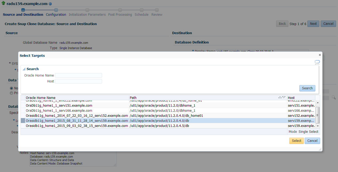Screen dimensions: 338x172
Task: Confirm with the yellow Select button
Action: tap(296, 141)
